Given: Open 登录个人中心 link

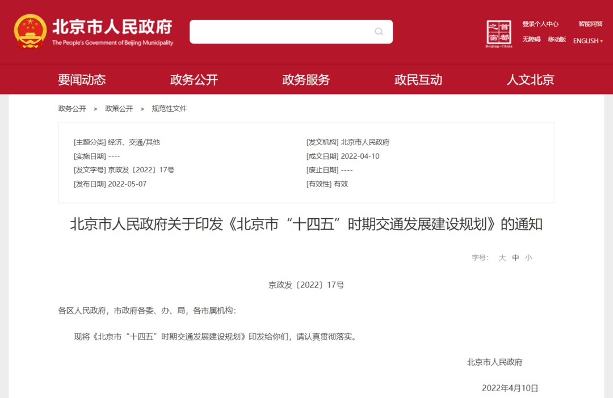Looking at the screenshot, I should pos(540,24).
